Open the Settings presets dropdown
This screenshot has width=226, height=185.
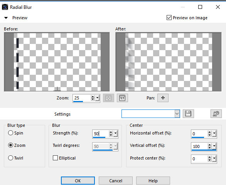click(x=177, y=114)
